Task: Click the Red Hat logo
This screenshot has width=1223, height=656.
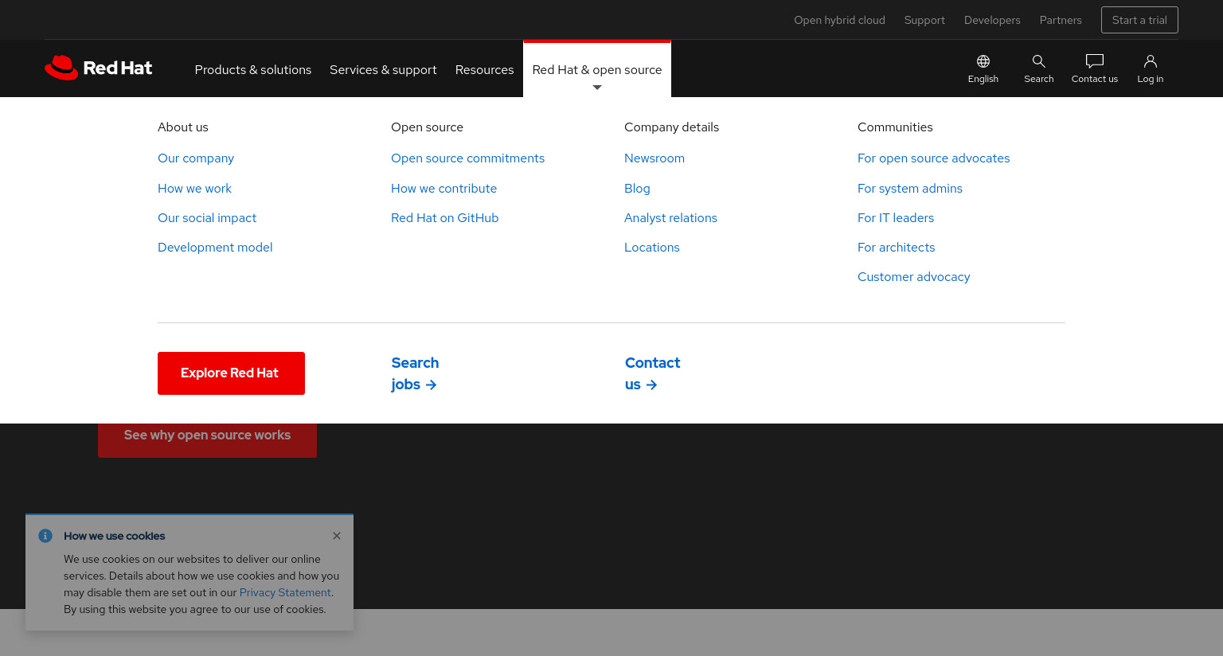Action: click(x=99, y=68)
